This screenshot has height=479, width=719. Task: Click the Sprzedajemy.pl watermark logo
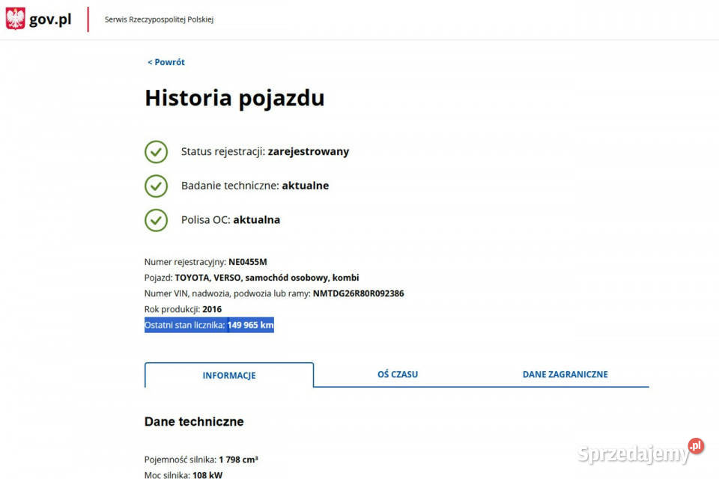click(x=640, y=452)
